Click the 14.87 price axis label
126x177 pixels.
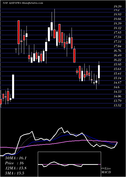(117, 82)
